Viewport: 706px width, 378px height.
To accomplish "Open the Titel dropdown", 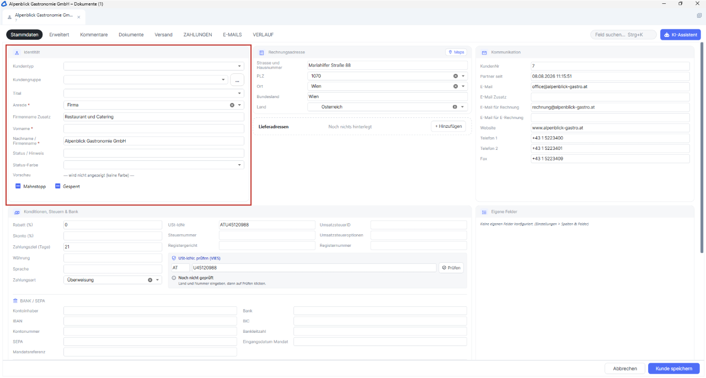I will 240,94.
